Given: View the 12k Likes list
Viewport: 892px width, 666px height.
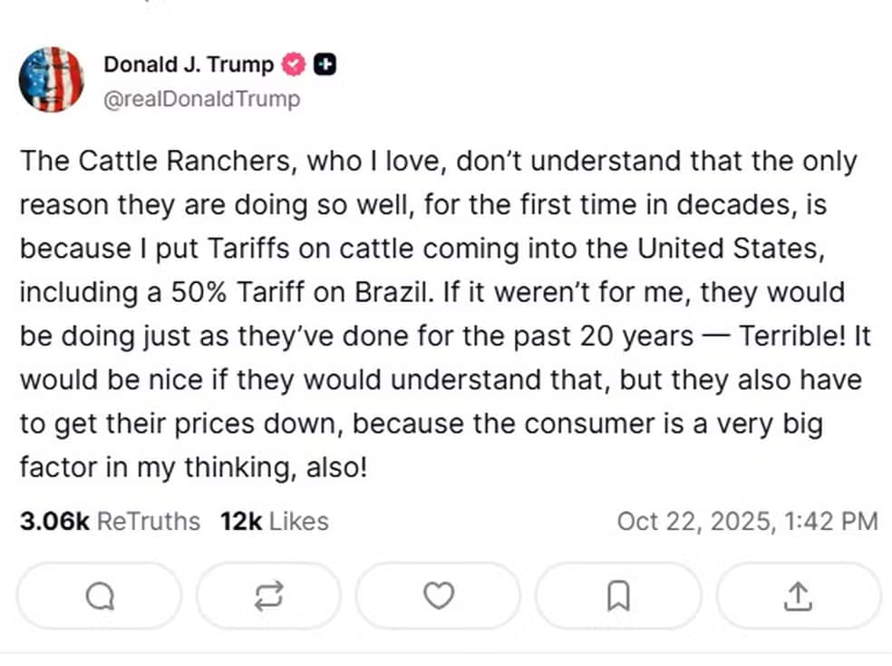Looking at the screenshot, I should pos(274,522).
